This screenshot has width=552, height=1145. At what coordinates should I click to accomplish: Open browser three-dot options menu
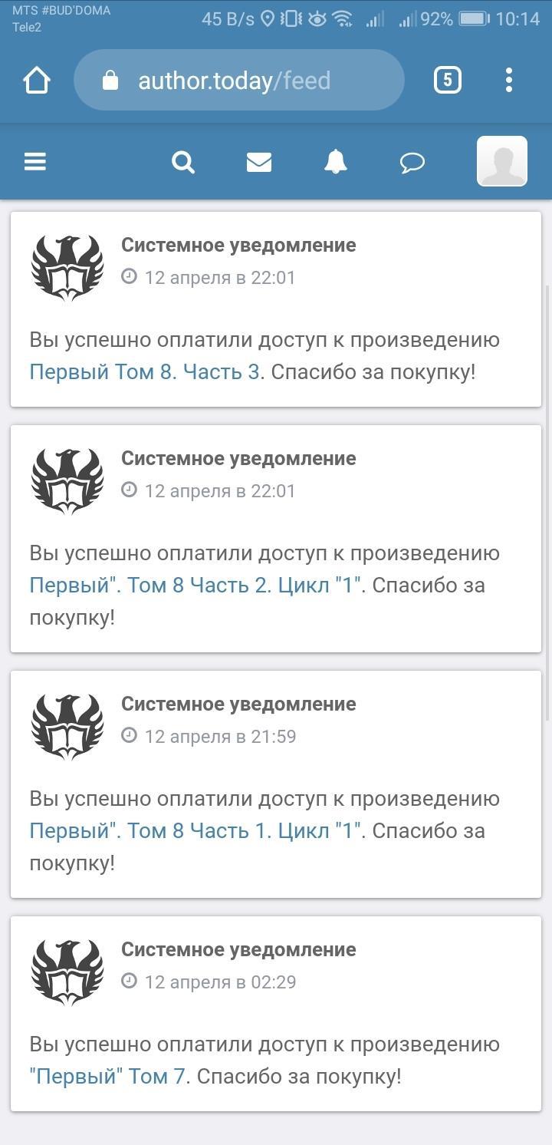(x=509, y=80)
